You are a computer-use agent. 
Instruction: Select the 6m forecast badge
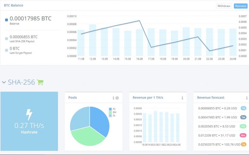pyautogui.click(x=243, y=135)
